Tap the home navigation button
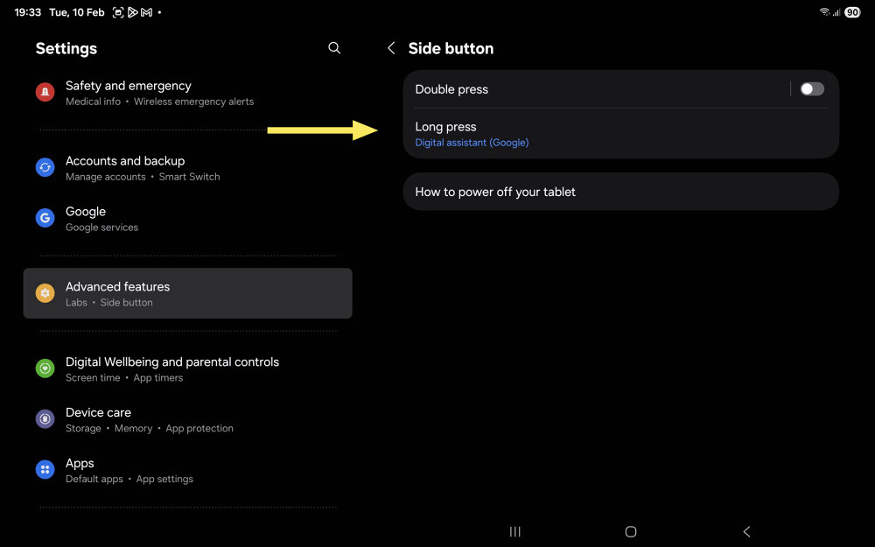The width and height of the screenshot is (875, 547). coord(631,531)
